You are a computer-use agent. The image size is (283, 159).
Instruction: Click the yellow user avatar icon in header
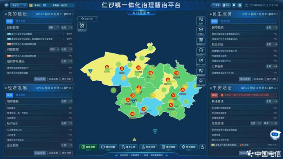(x=31, y=5)
